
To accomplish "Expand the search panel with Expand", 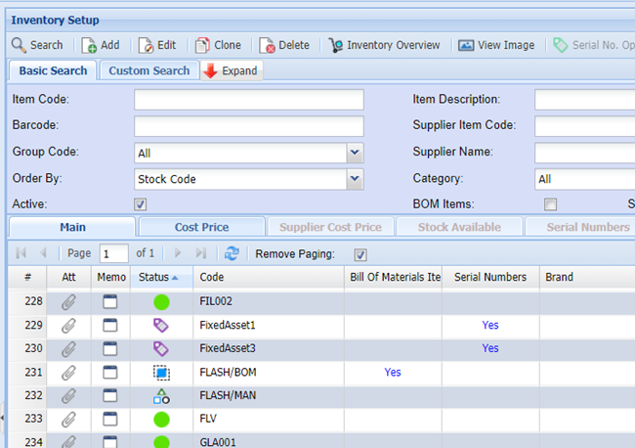I will [x=231, y=71].
